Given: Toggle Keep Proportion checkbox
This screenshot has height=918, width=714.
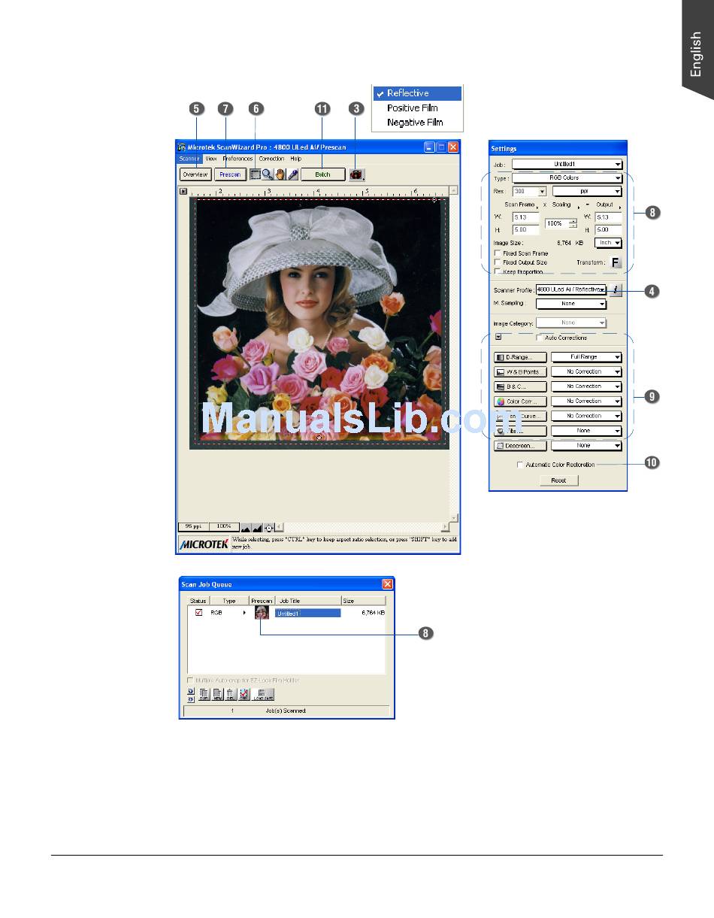Looking at the screenshot, I should (498, 271).
